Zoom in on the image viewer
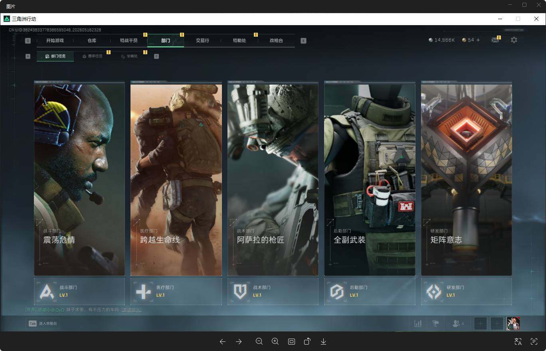Screen dimensions: 546x351 [x=275, y=341]
